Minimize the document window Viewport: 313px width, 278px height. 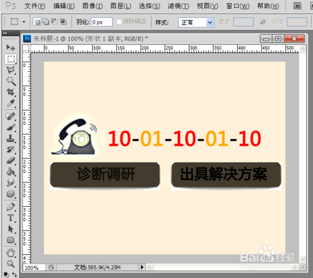click(266, 39)
